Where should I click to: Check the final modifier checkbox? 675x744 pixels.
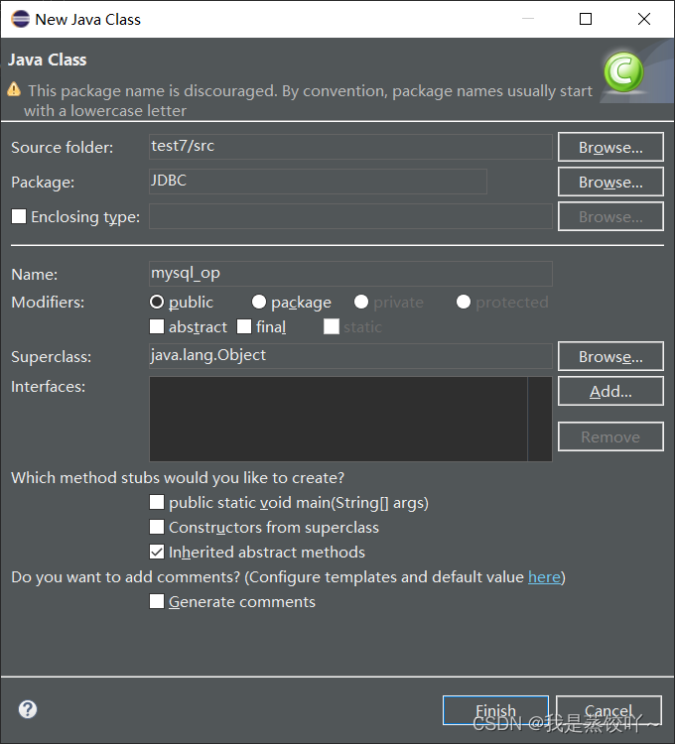coord(244,326)
